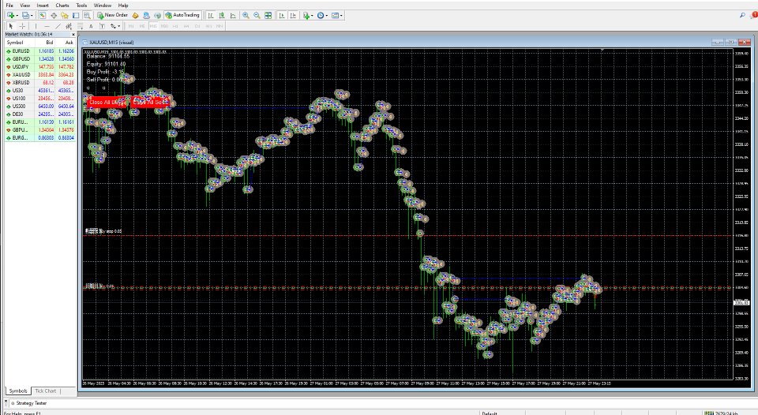Screen dimensions: 758x415
Task: Select the USDJPY row in Market Watch
Action: point(40,67)
